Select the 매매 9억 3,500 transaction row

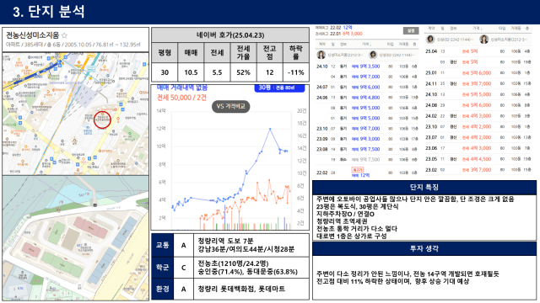[367, 66]
